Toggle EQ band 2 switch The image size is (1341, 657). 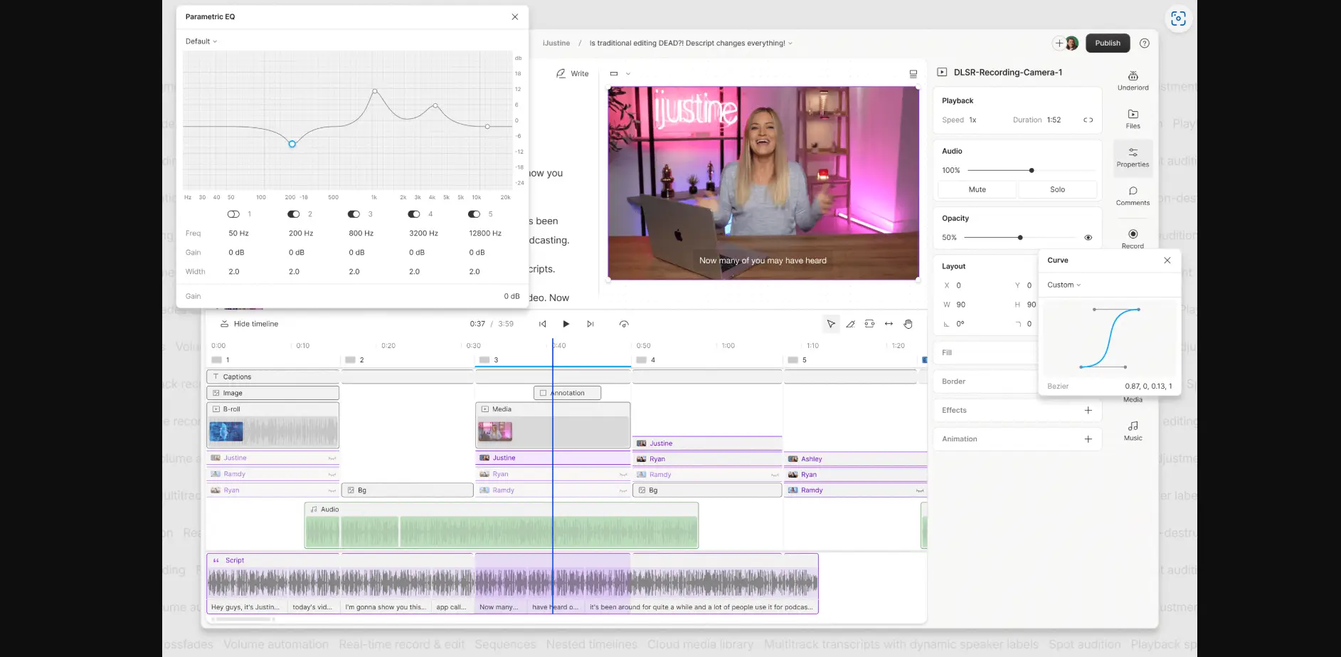pyautogui.click(x=293, y=214)
